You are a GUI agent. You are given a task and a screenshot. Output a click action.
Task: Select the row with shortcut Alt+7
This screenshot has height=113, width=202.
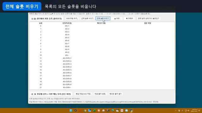102,44
